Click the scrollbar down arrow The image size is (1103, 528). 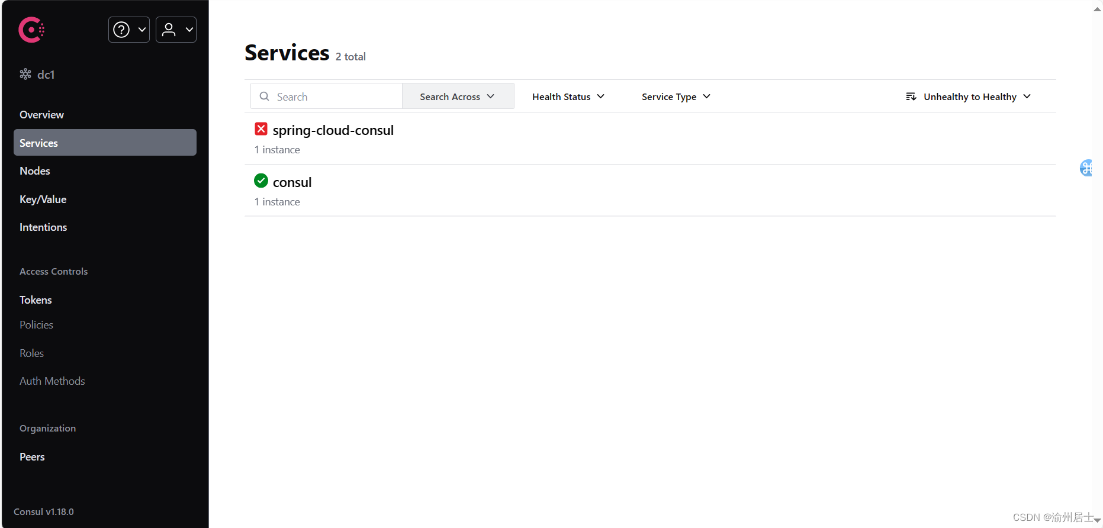[x=1097, y=520]
